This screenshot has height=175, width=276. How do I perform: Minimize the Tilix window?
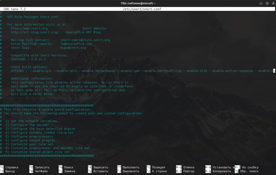(x=261, y=3)
